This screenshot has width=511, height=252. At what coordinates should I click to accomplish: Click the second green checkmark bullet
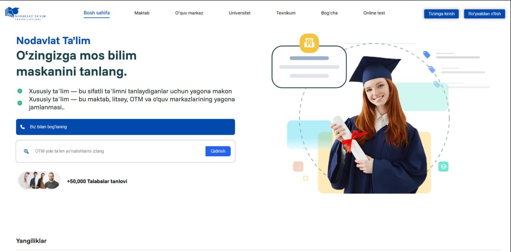tap(20, 103)
